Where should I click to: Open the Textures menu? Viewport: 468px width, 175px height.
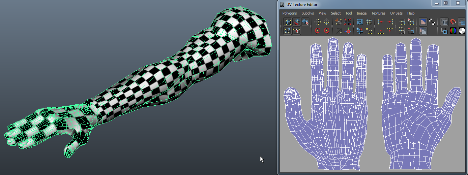click(x=378, y=13)
